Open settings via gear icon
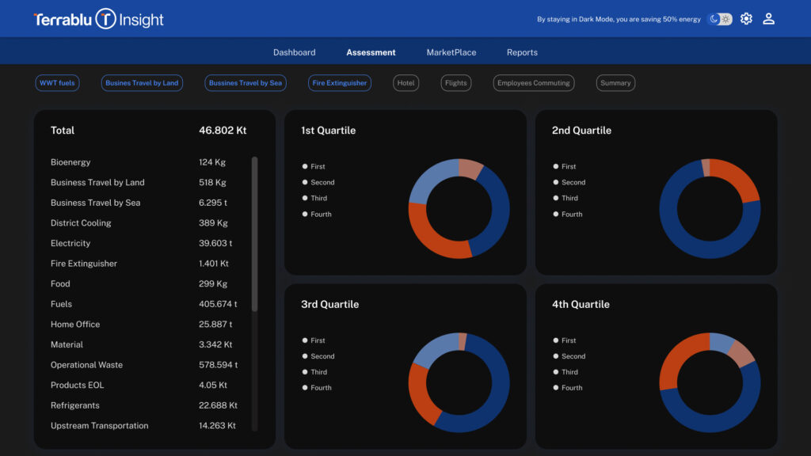811x456 pixels. point(746,19)
